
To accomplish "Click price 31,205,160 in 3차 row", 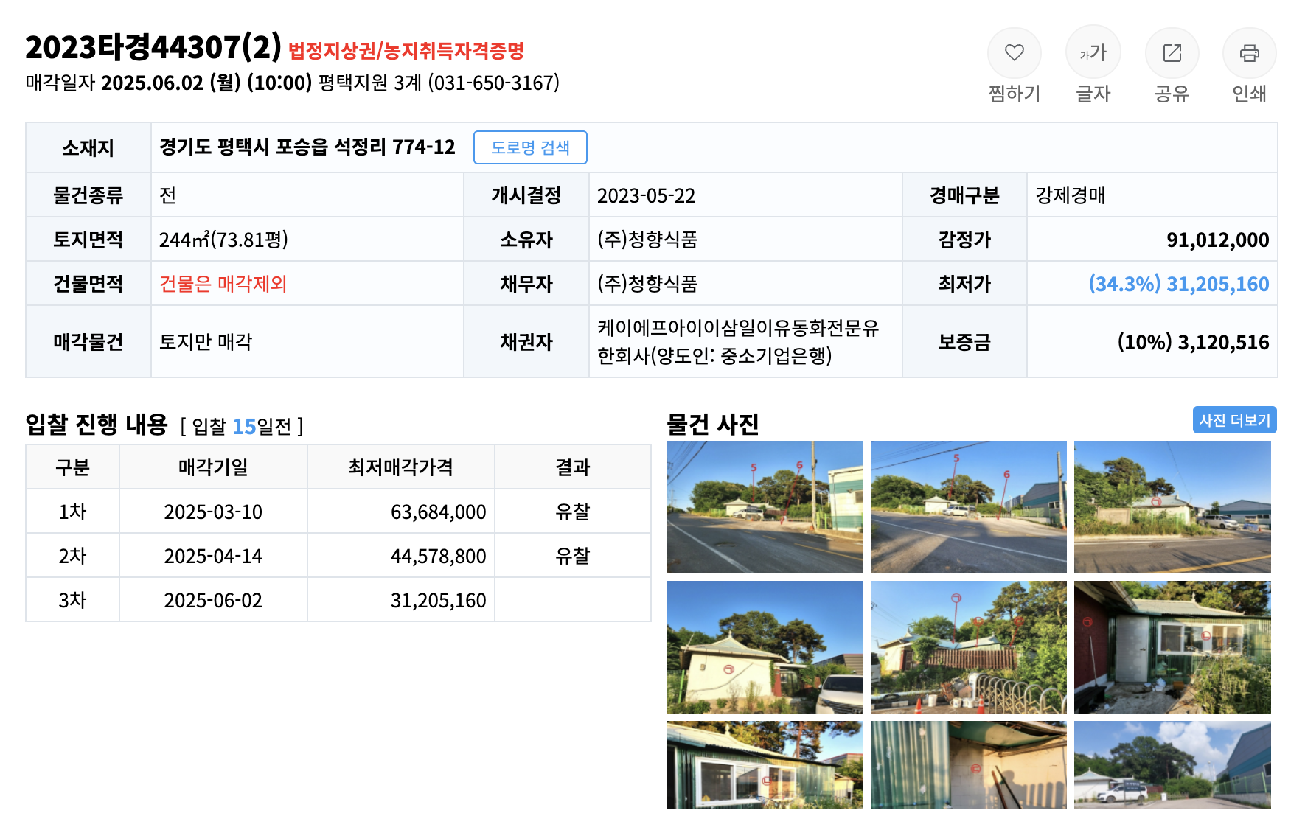I will click(439, 600).
